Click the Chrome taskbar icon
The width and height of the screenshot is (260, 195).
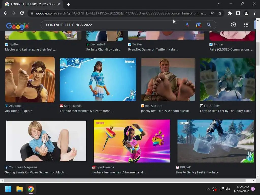[x=31, y=189]
